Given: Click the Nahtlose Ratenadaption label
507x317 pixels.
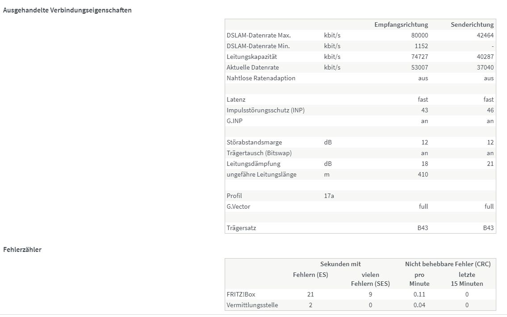Looking at the screenshot, I should (261, 78).
